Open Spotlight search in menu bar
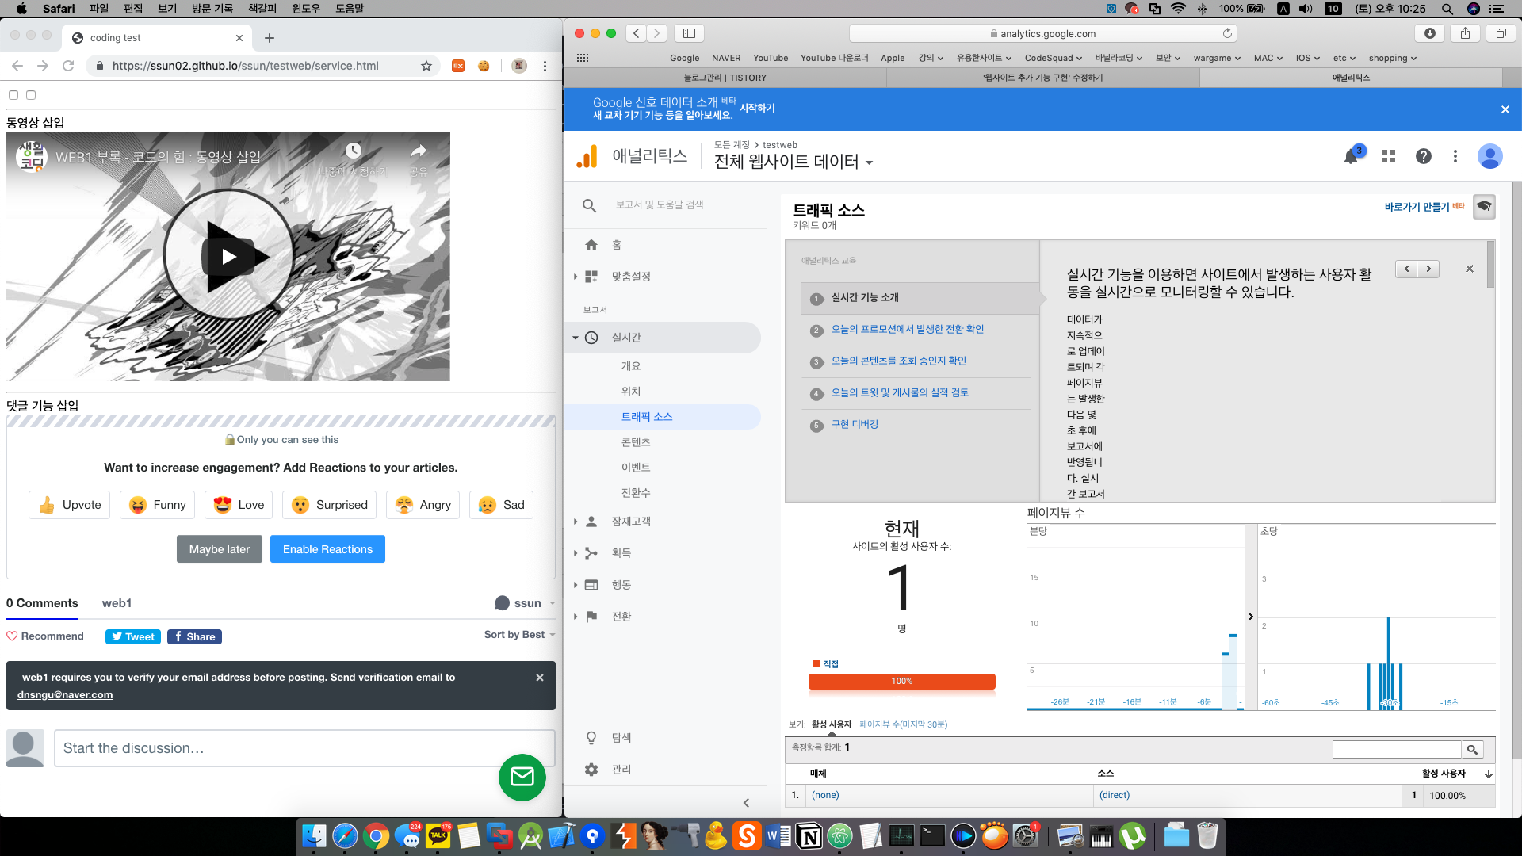This screenshot has height=856, width=1522. tap(1447, 9)
